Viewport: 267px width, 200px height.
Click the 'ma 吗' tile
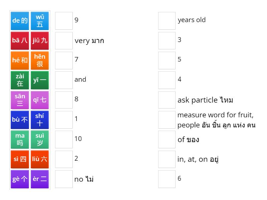coord(20,139)
